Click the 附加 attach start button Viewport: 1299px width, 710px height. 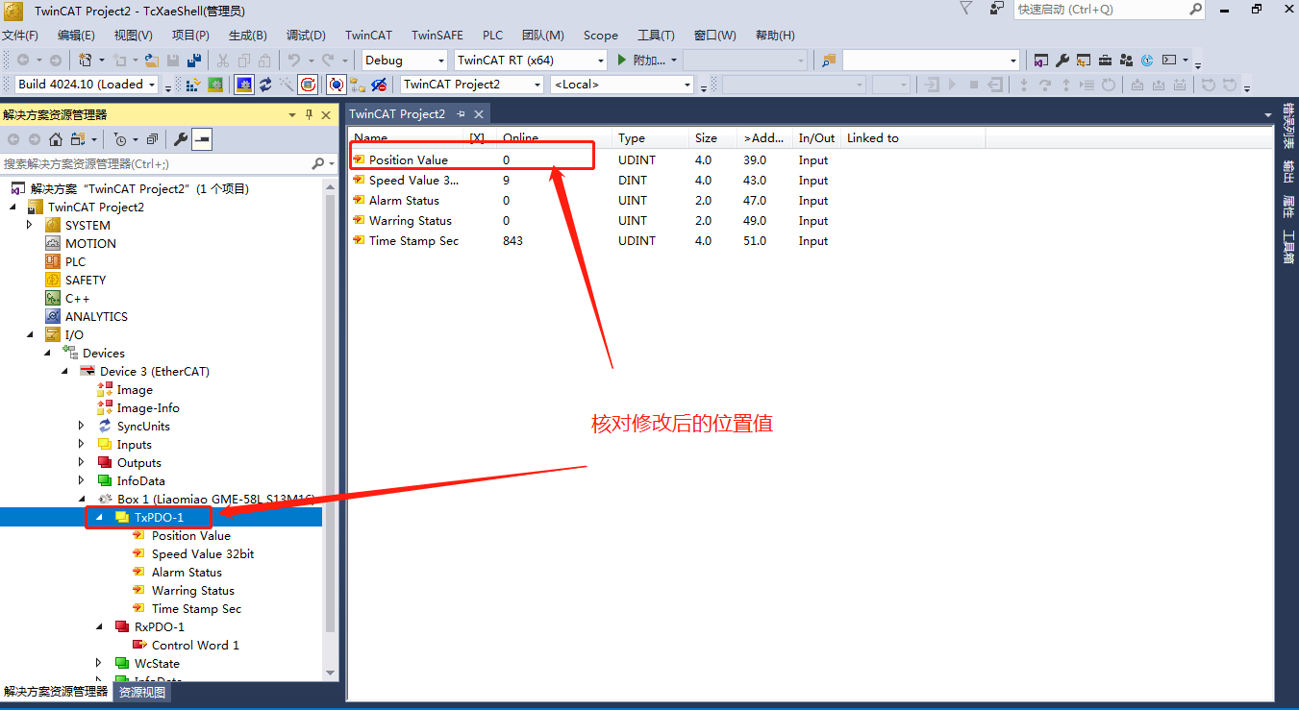(641, 60)
